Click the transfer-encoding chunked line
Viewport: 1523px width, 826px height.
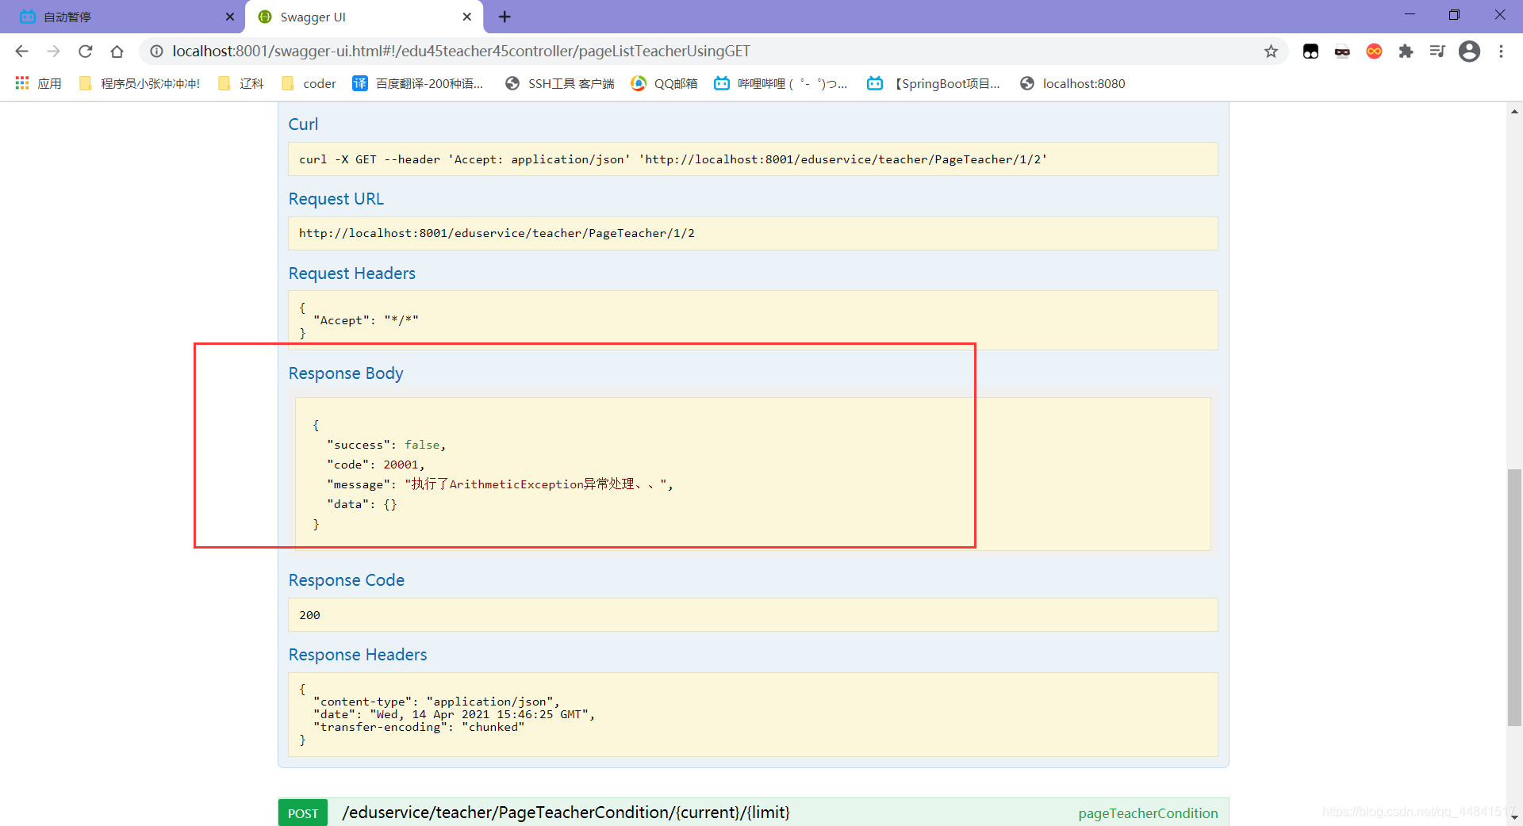(x=419, y=727)
